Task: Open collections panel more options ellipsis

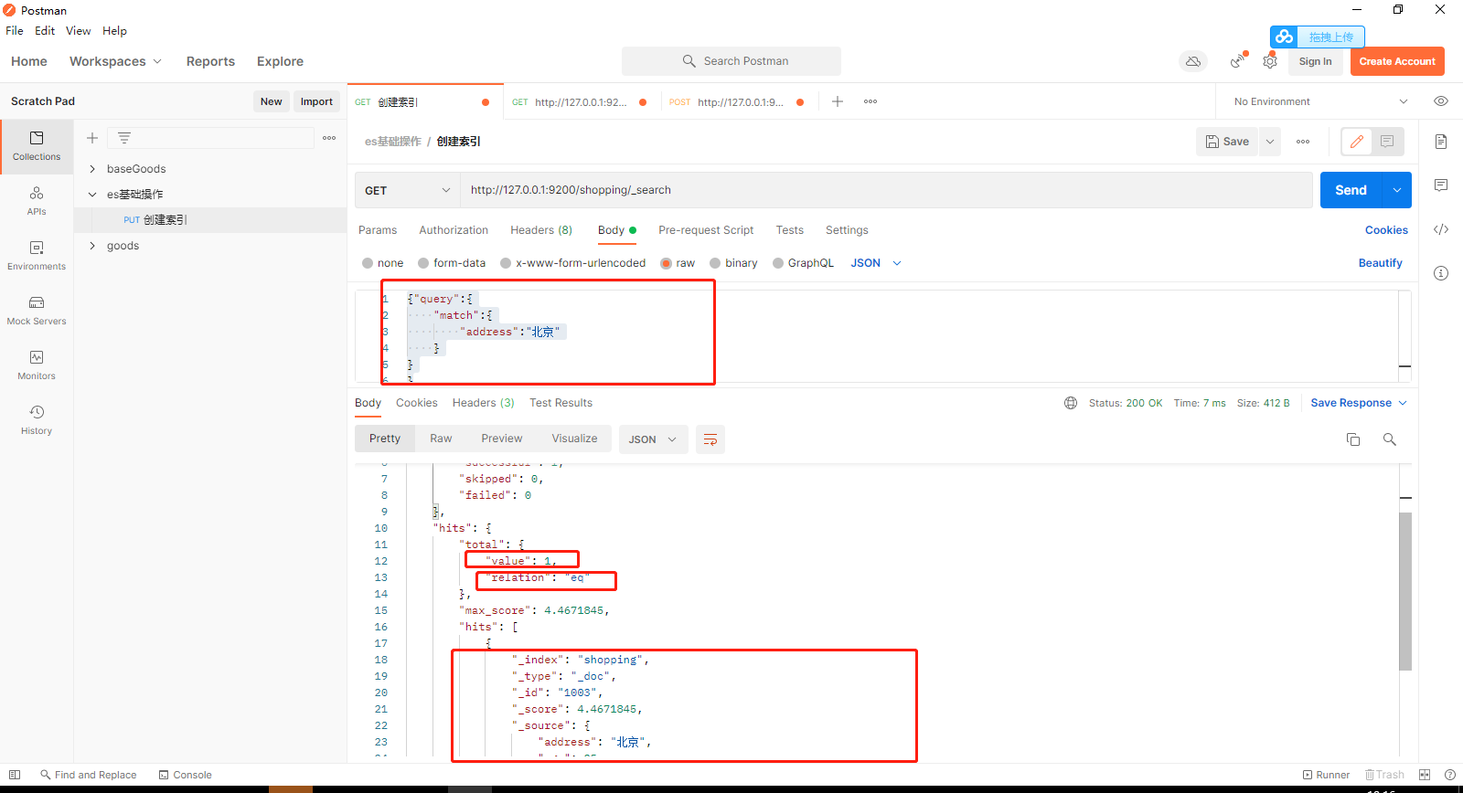Action: point(329,138)
